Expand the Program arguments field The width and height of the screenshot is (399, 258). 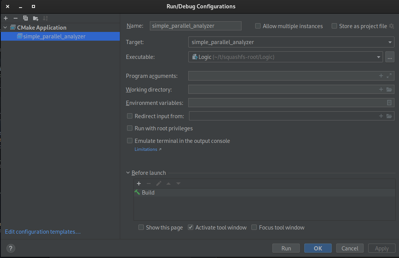click(389, 76)
